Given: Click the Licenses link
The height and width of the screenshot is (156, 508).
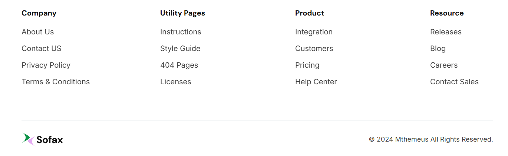Looking at the screenshot, I should tap(175, 82).
